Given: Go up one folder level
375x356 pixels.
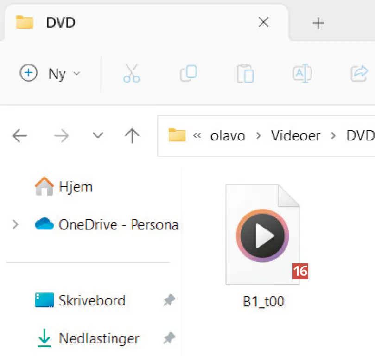Looking at the screenshot, I should click(x=132, y=136).
